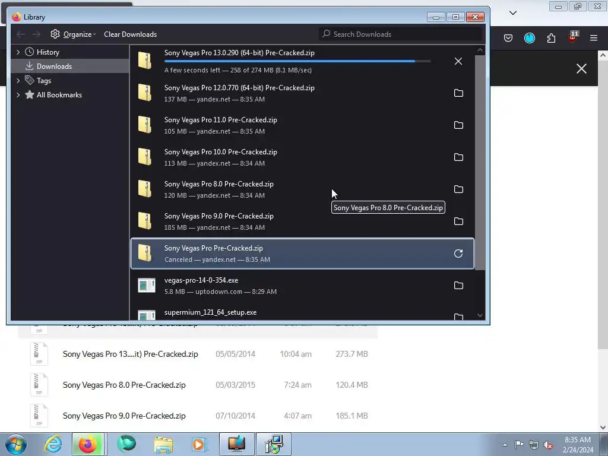Open Windows Media Player from the taskbar

(x=199, y=444)
